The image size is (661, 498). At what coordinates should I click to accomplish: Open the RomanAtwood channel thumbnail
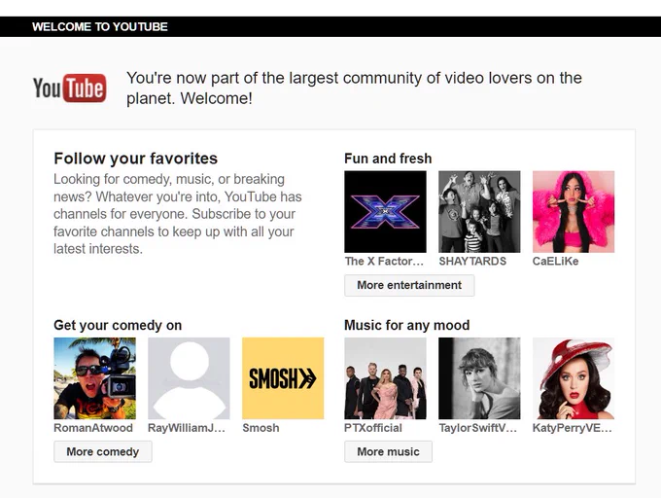[x=95, y=378]
